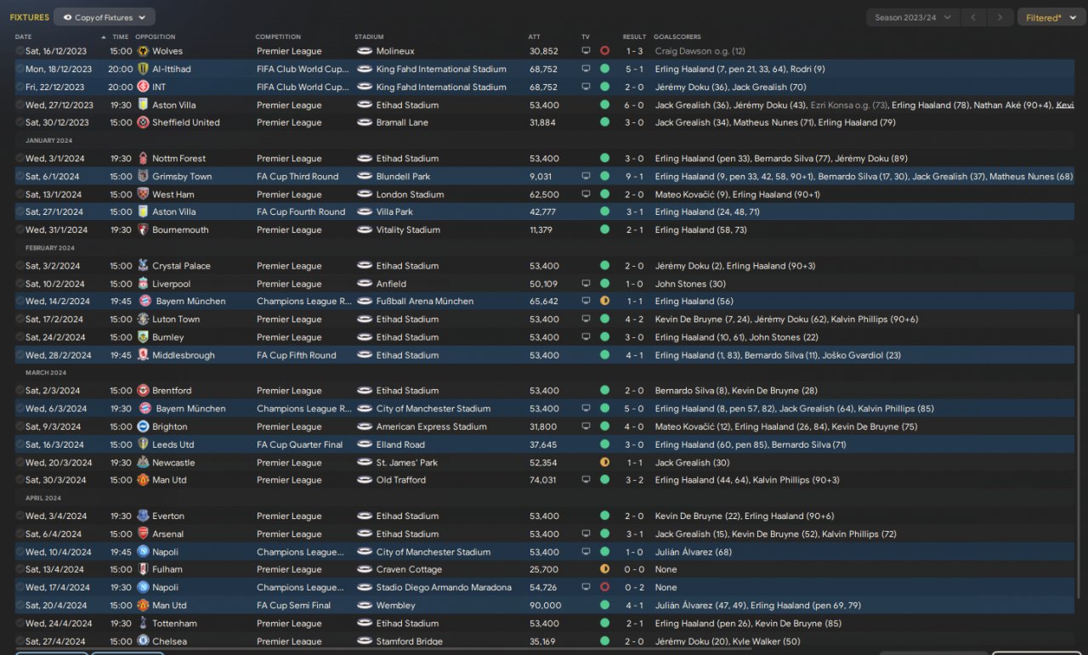
Task: Click the Brentford club badge
Action: click(x=143, y=391)
